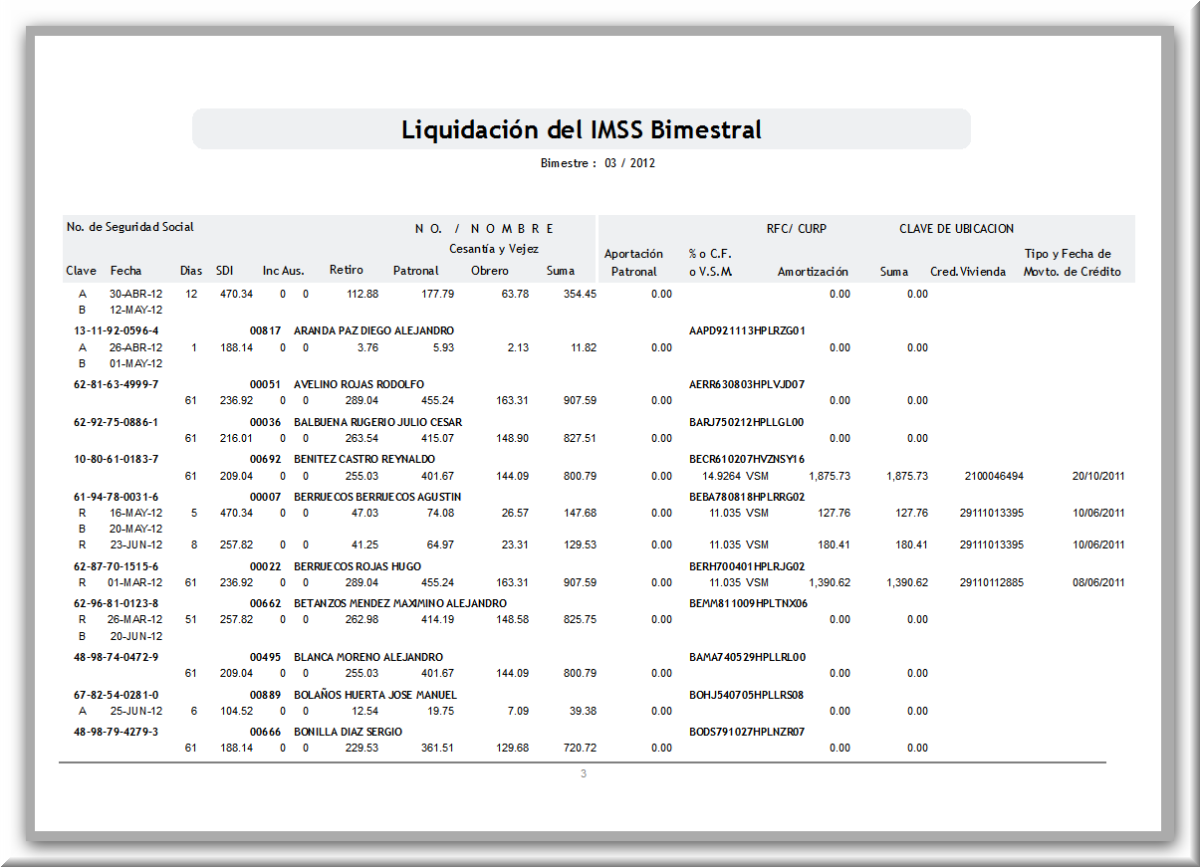
Task: Click the "SDI" column header
Action: [224, 271]
